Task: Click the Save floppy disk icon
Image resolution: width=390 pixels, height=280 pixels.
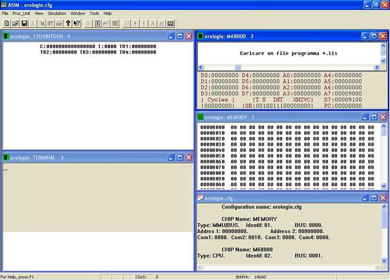Action: click(24, 23)
